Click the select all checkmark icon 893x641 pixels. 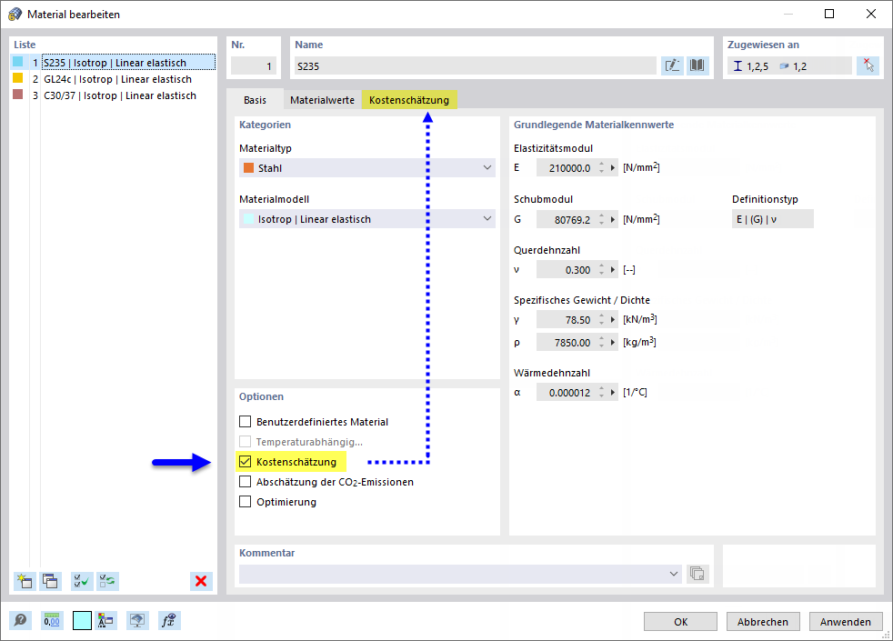tap(82, 581)
